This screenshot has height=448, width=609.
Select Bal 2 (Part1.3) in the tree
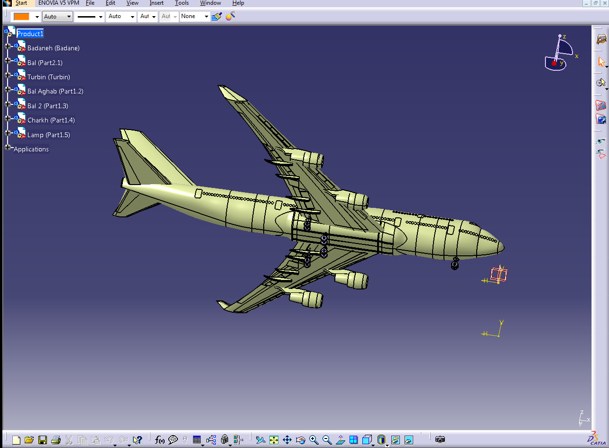47,106
